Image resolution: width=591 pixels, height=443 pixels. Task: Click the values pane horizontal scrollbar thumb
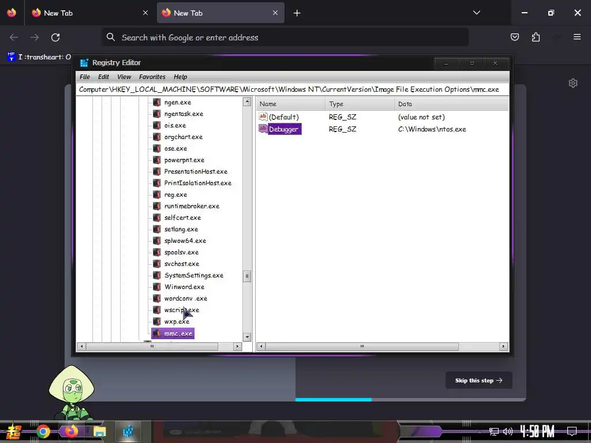tap(362, 346)
